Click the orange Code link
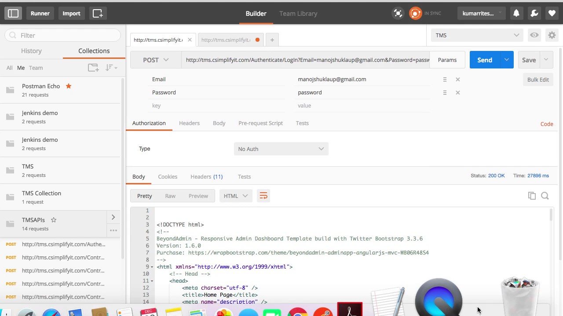Image resolution: width=563 pixels, height=316 pixels. (547, 124)
